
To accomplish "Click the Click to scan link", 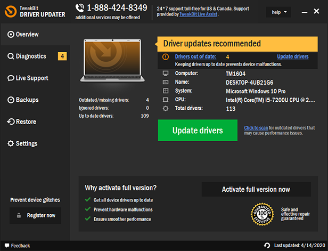I will coord(256,128).
